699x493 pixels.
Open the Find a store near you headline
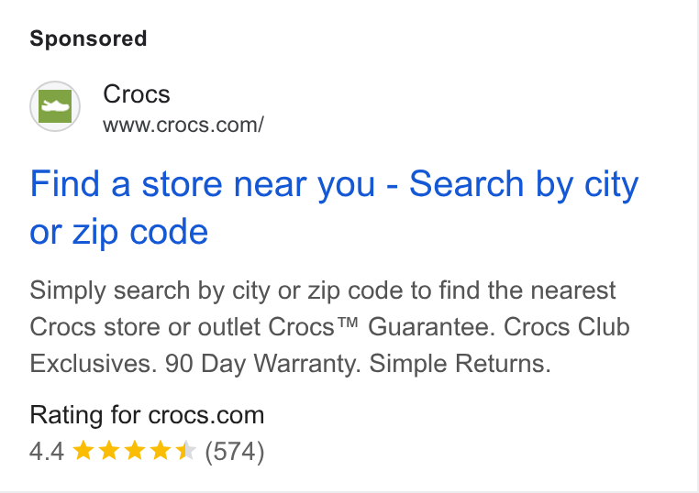(334, 207)
